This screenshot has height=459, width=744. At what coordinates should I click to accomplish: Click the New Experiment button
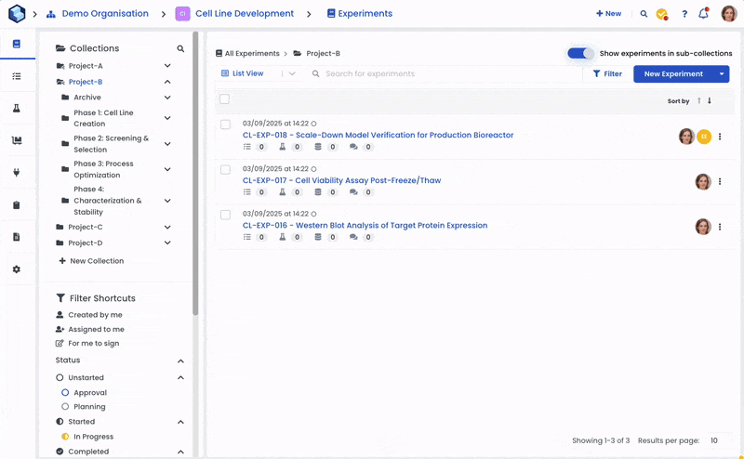coord(673,74)
